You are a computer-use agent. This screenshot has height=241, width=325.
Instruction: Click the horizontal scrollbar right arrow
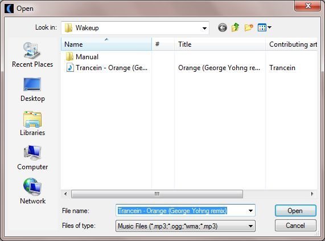(x=312, y=194)
